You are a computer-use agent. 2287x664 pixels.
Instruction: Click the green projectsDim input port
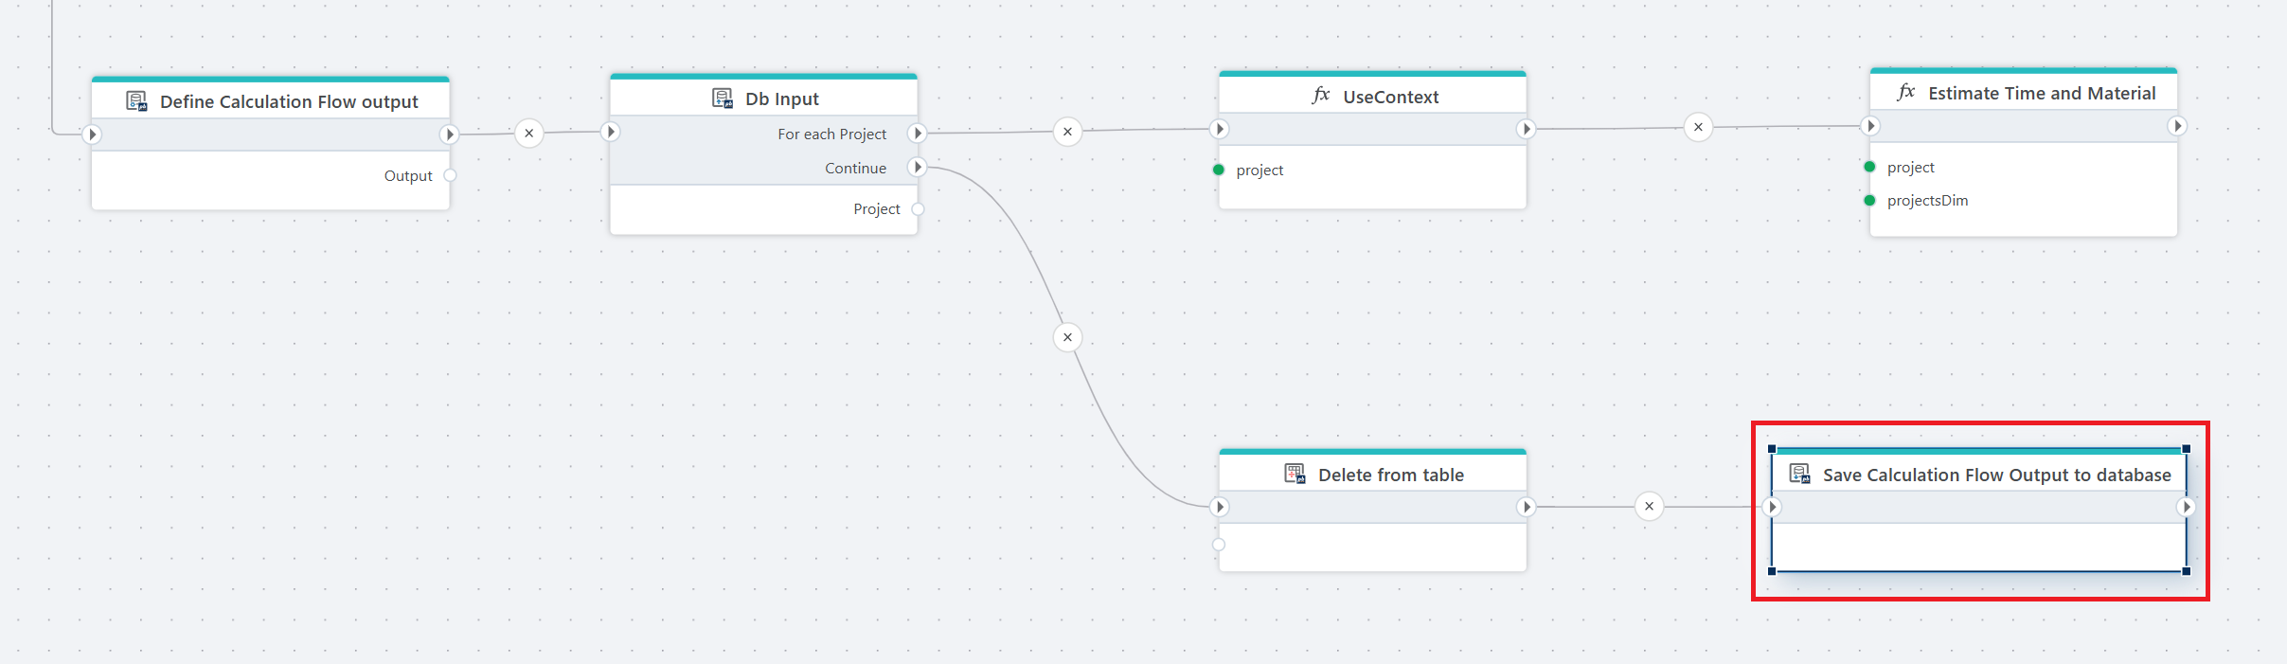pos(1869,200)
